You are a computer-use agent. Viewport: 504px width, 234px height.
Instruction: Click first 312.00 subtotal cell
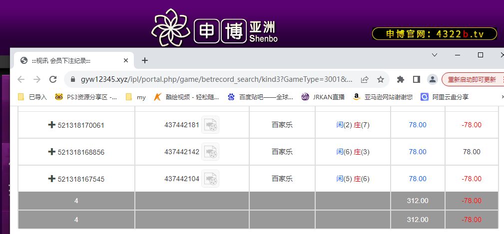(418, 201)
